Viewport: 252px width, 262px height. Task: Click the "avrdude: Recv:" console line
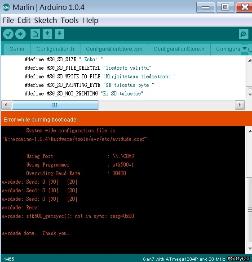click(21, 208)
